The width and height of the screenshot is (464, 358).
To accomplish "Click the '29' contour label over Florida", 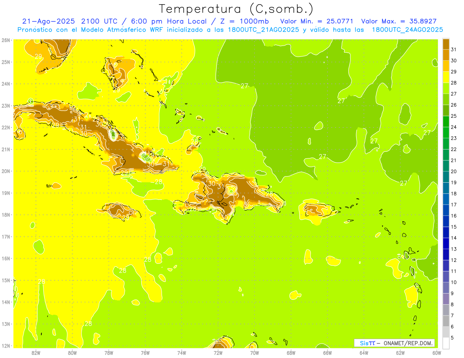I will coord(38,56).
